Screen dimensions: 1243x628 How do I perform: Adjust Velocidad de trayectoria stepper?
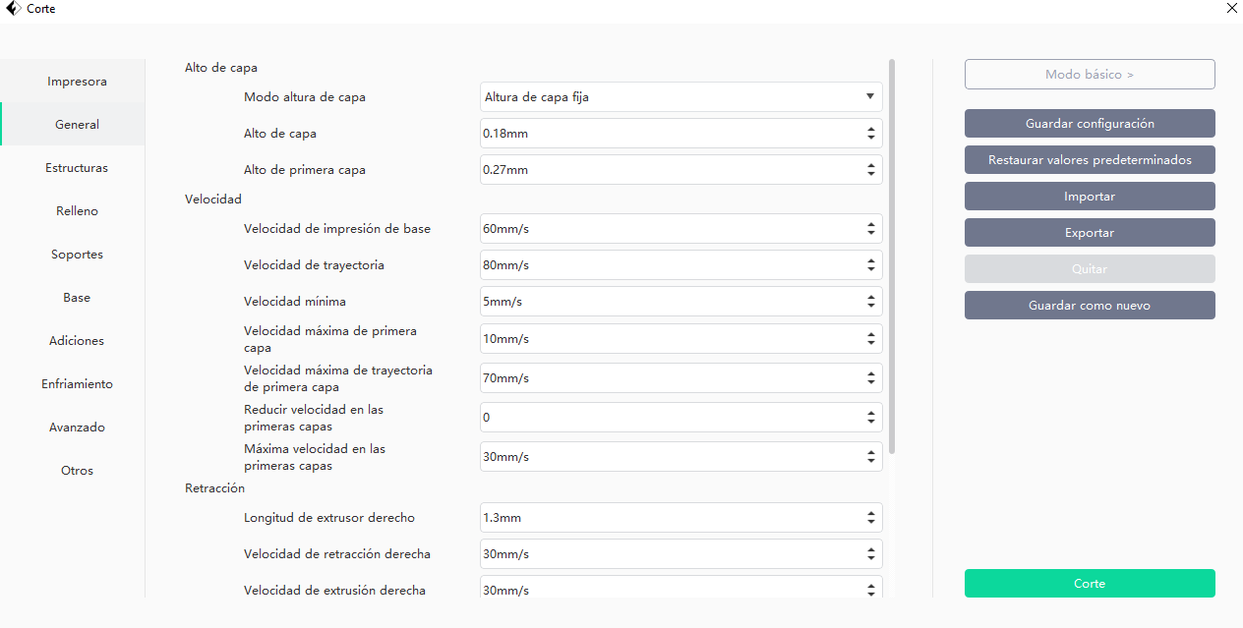pos(870,265)
